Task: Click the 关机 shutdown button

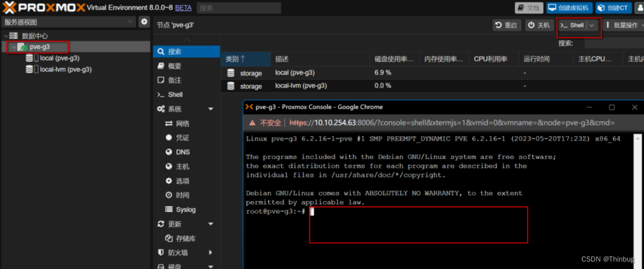Action: [539, 25]
